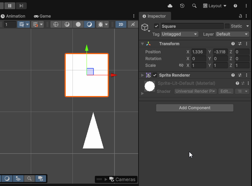Toggle 2D view mode

pyautogui.click(x=121, y=25)
